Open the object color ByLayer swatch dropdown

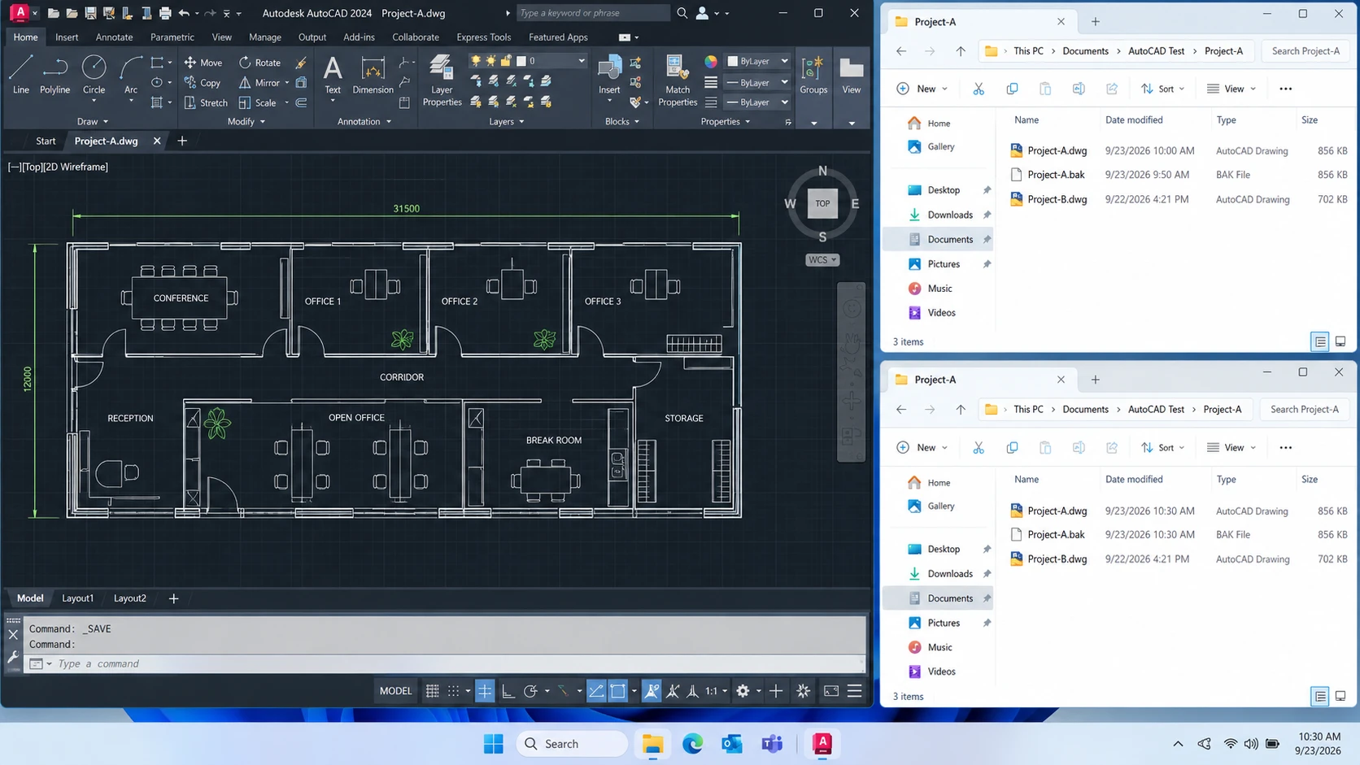[x=756, y=61]
